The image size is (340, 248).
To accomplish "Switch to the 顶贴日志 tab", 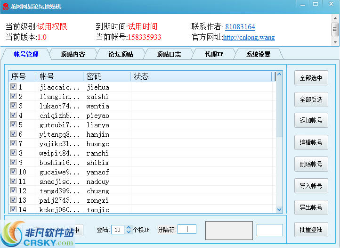I will [169, 54].
